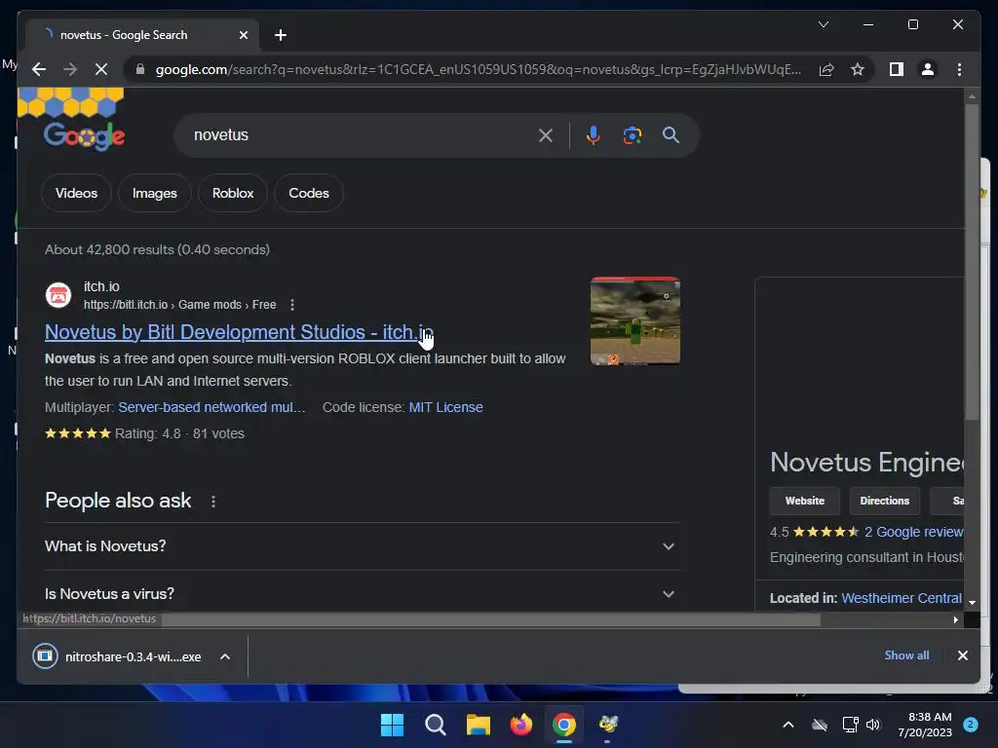Viewport: 998px width, 748px height.
Task: Close the novetus Google Search tab
Action: (x=243, y=35)
